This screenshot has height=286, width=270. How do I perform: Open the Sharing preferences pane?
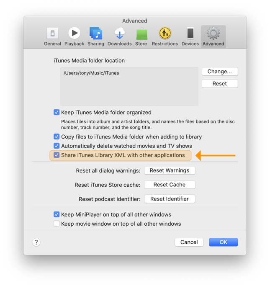tap(96, 37)
